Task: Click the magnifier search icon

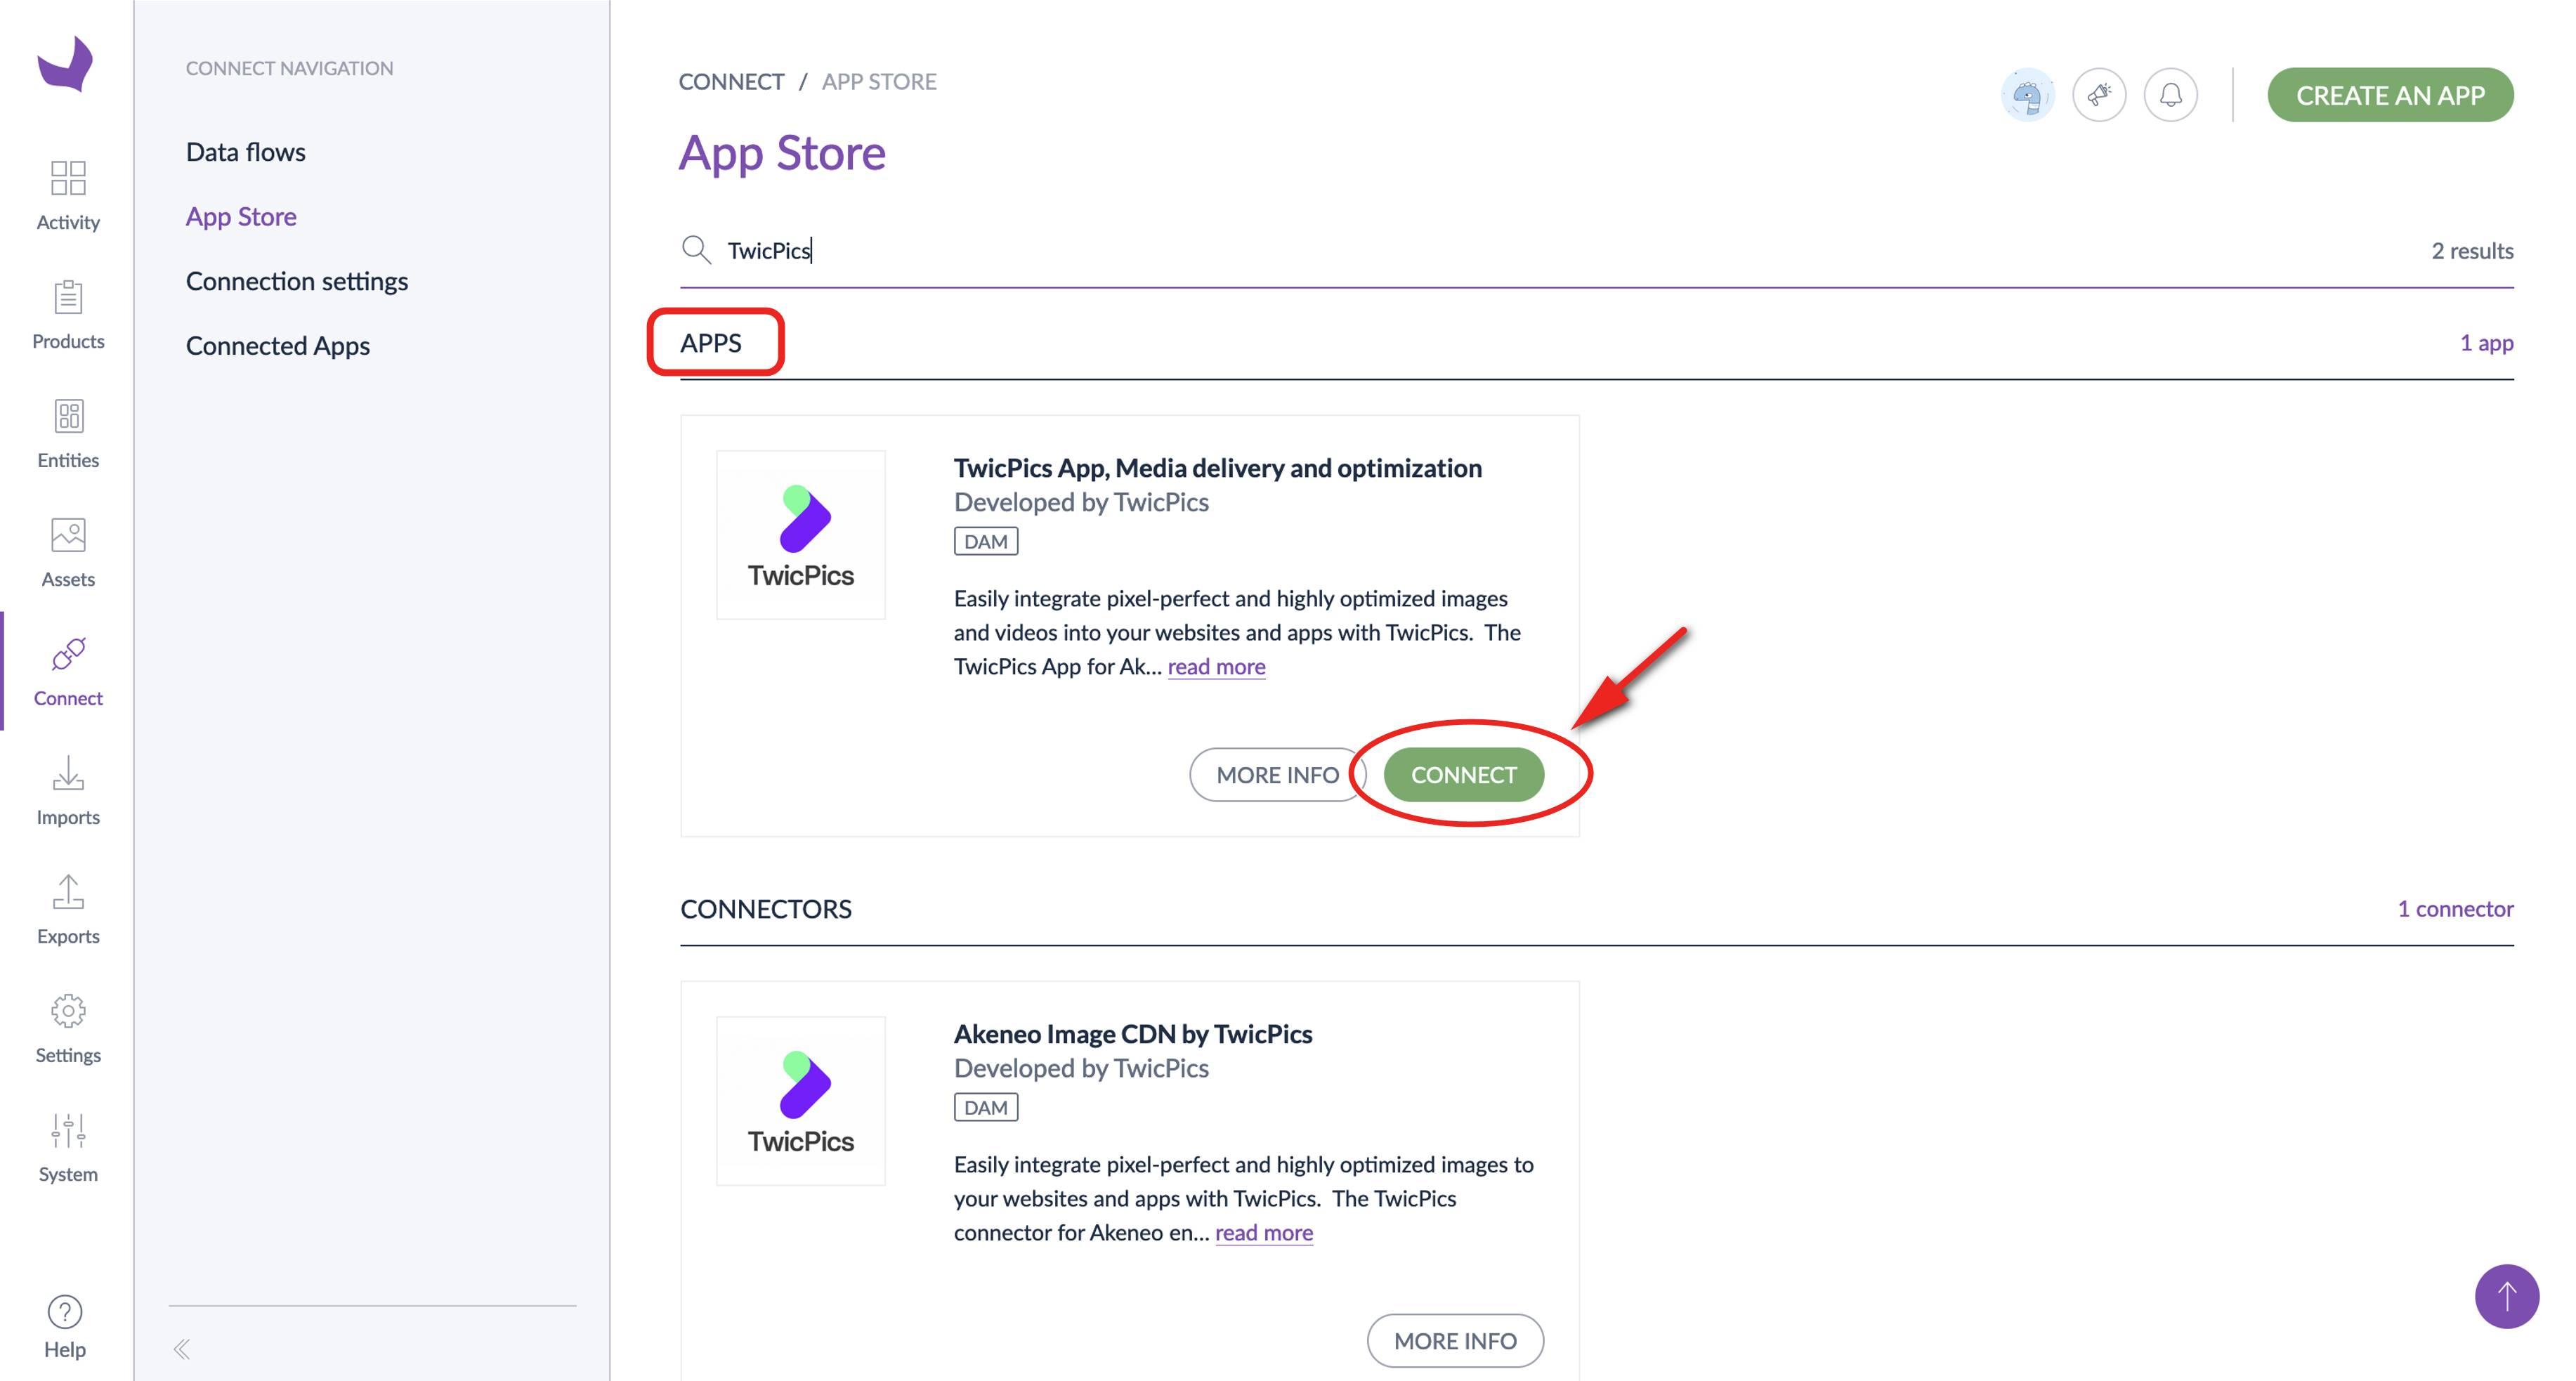Action: (696, 250)
